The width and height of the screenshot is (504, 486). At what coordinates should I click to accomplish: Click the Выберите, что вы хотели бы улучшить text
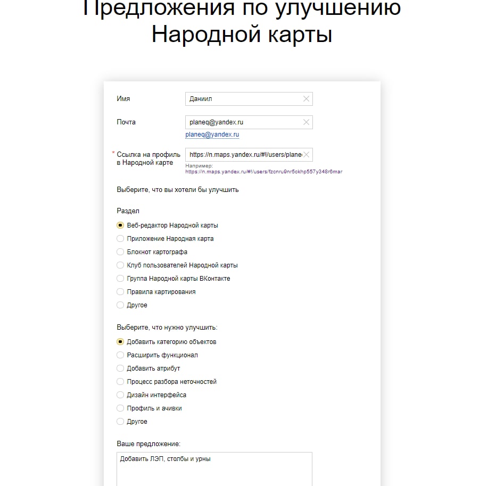tap(177, 190)
